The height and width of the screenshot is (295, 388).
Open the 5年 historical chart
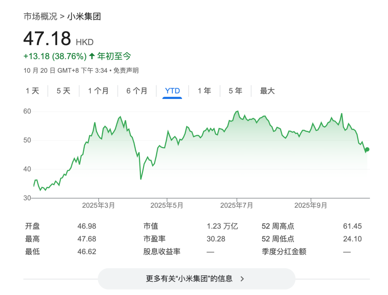pos(235,91)
